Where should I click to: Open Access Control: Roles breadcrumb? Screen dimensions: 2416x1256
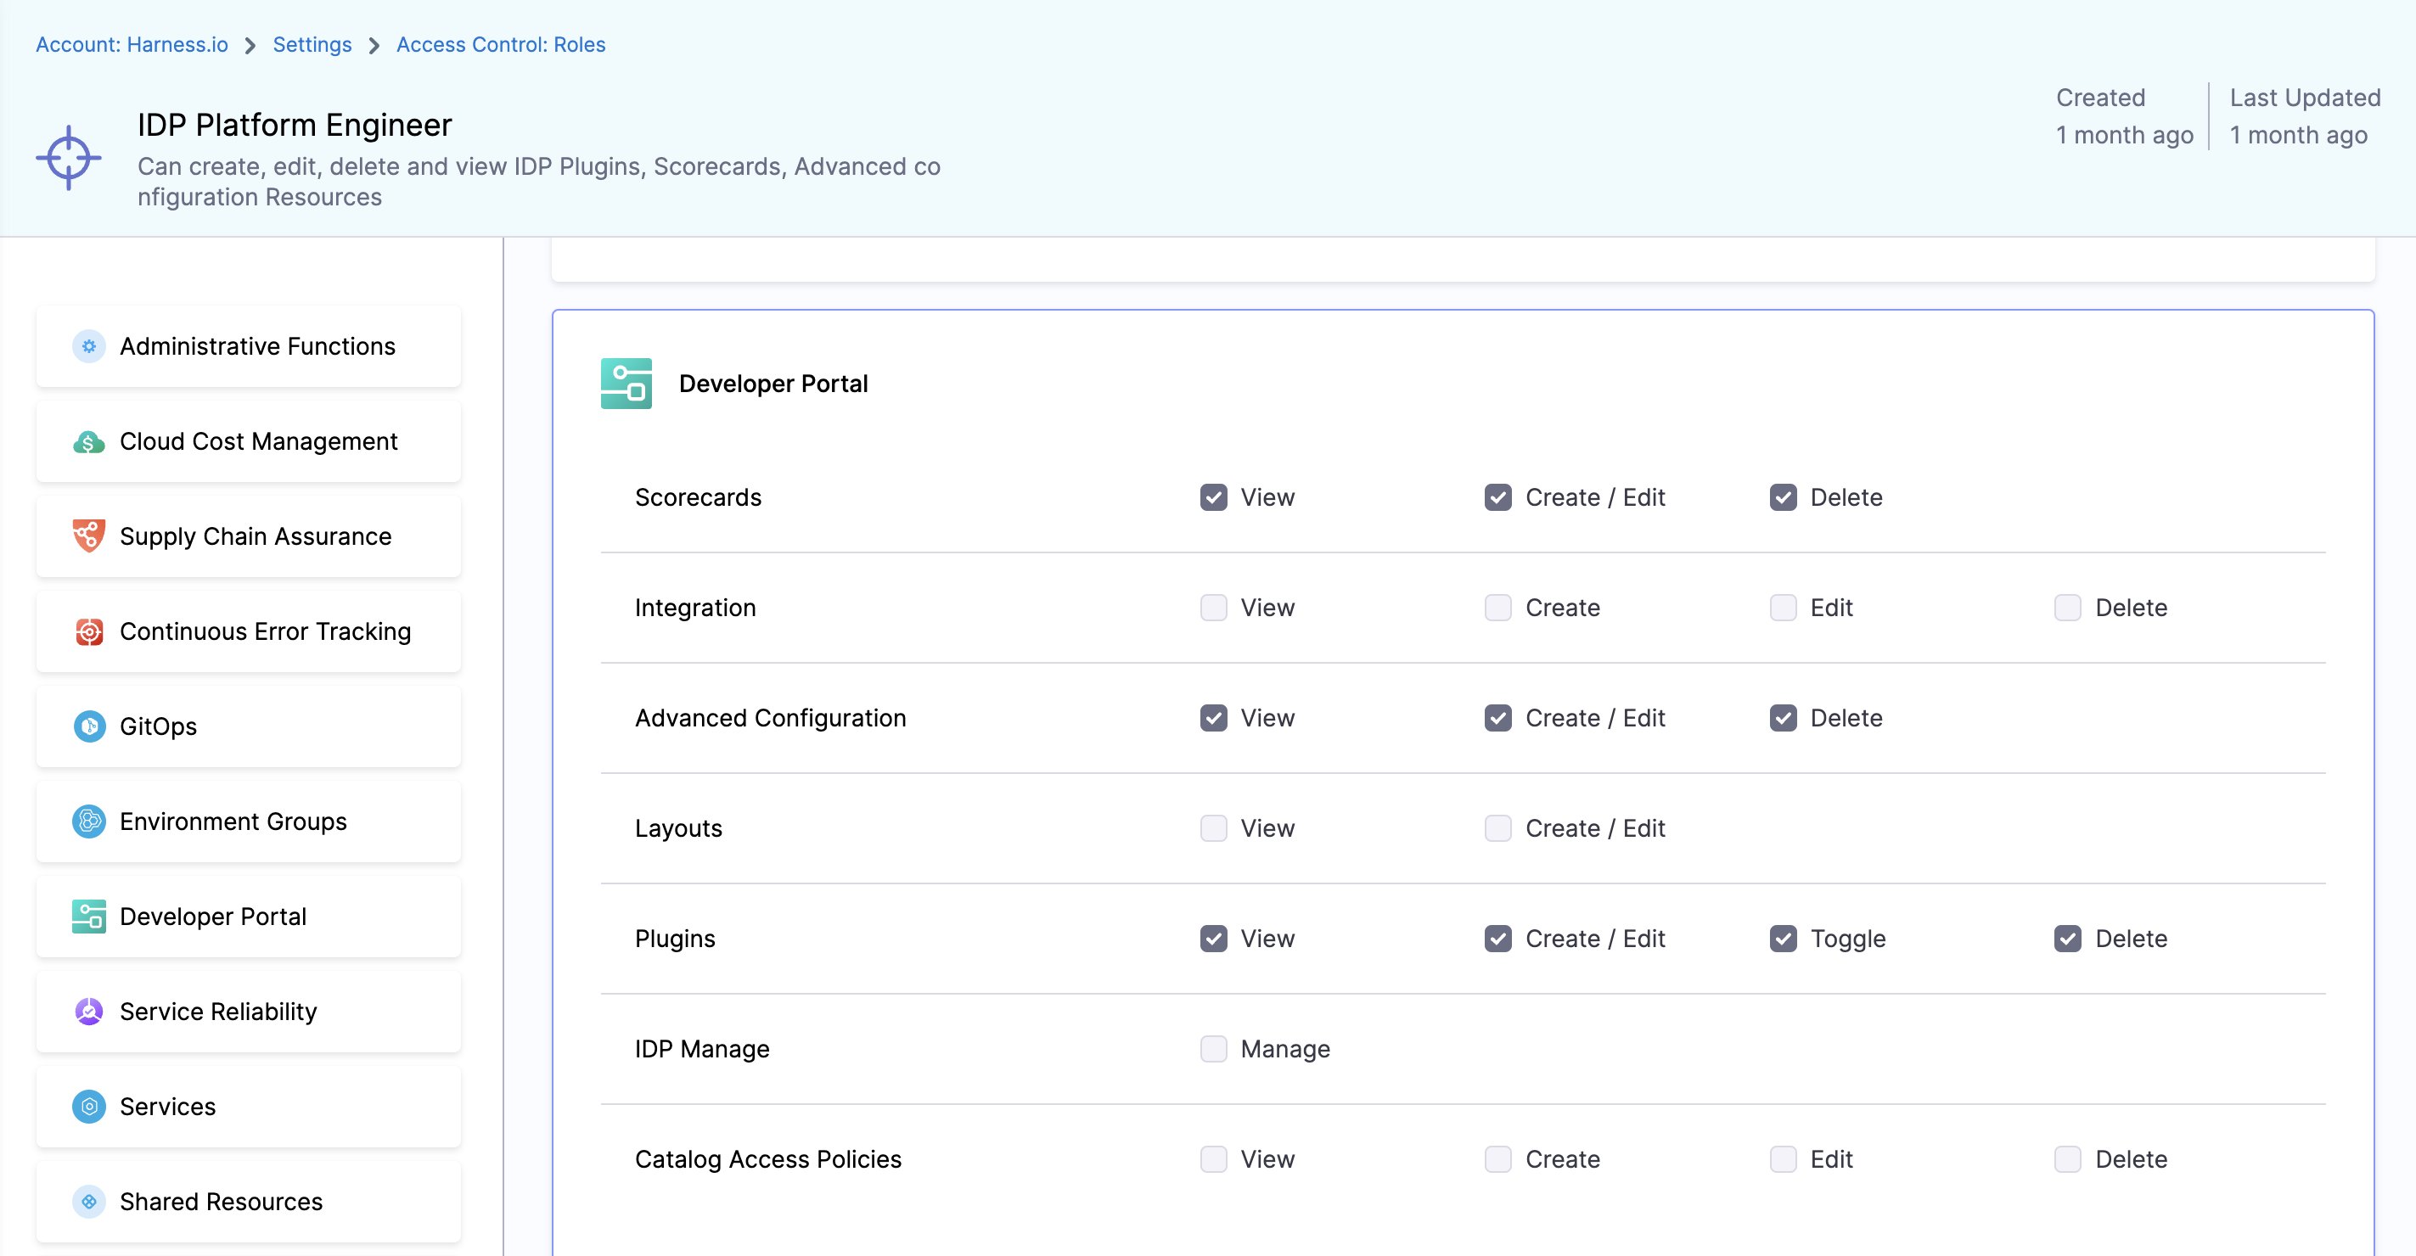500,44
